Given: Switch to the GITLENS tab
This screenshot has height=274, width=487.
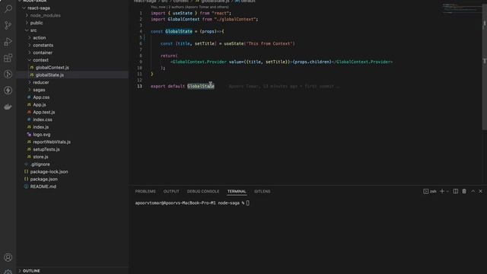Looking at the screenshot, I should (x=262, y=191).
